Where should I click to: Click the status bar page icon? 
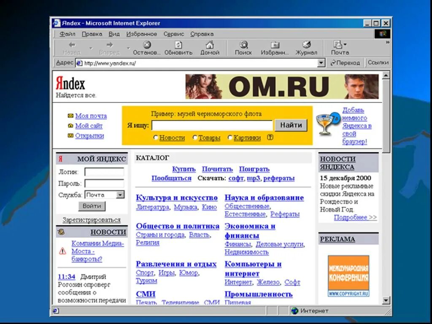pos(56,311)
